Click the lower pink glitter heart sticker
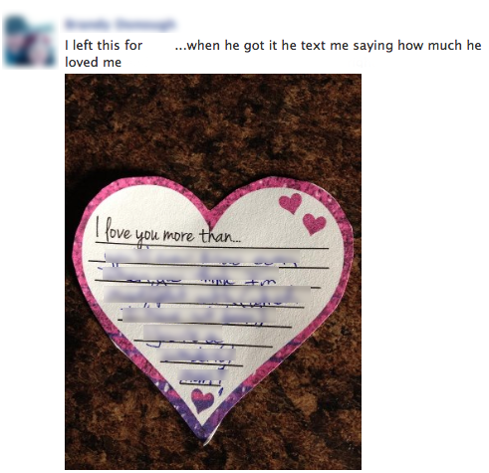The height and width of the screenshot is (473, 489). [314, 224]
